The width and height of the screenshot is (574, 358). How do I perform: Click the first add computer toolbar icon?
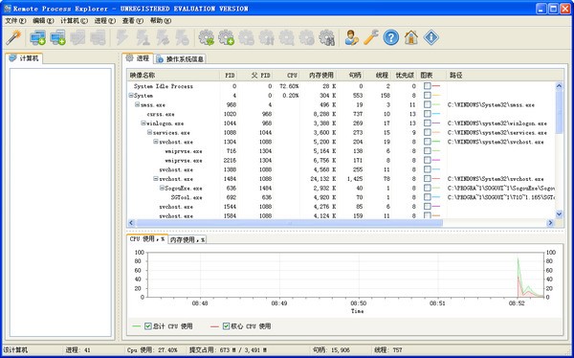pos(37,37)
